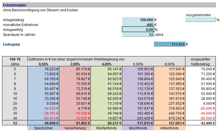
Task: Select summary cell 86.537 €
Action: tap(106, 123)
